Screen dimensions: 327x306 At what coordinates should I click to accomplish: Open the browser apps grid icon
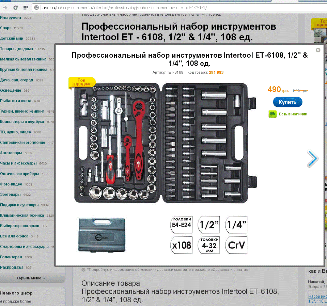26,8
